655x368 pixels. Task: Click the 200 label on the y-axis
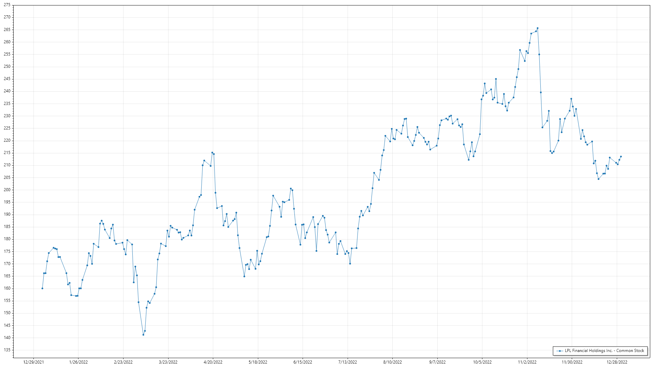(7, 190)
